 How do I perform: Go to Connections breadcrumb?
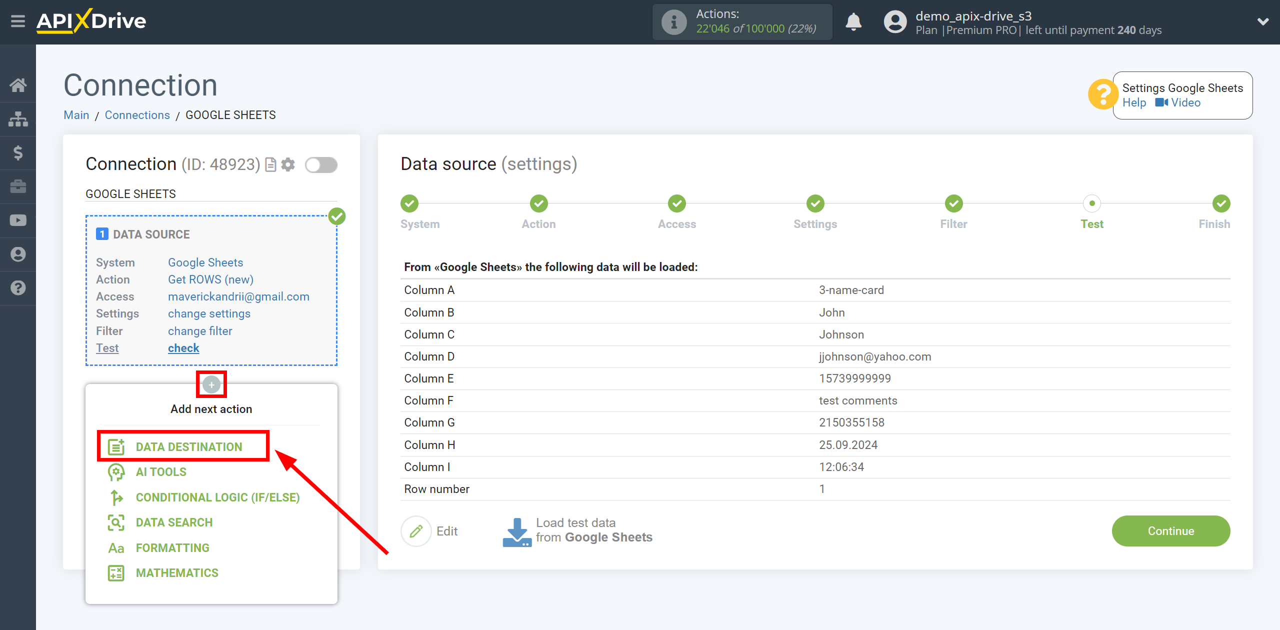coord(137,115)
